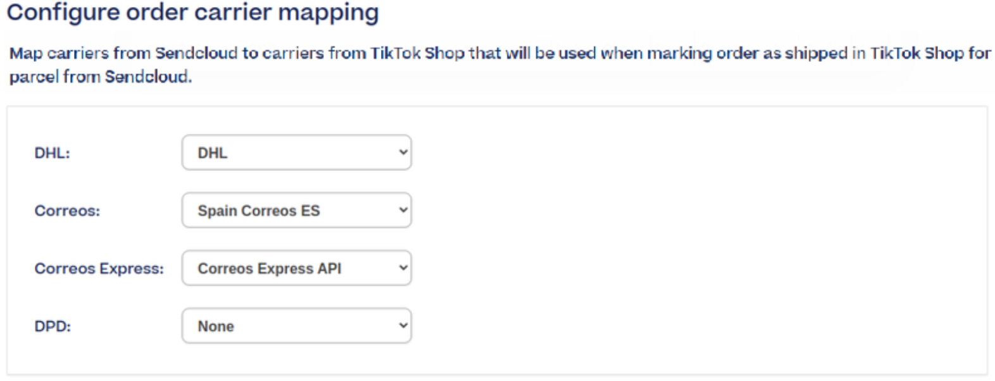Click the word "Map" starting the description
The image size is (995, 381).
(x=25, y=54)
